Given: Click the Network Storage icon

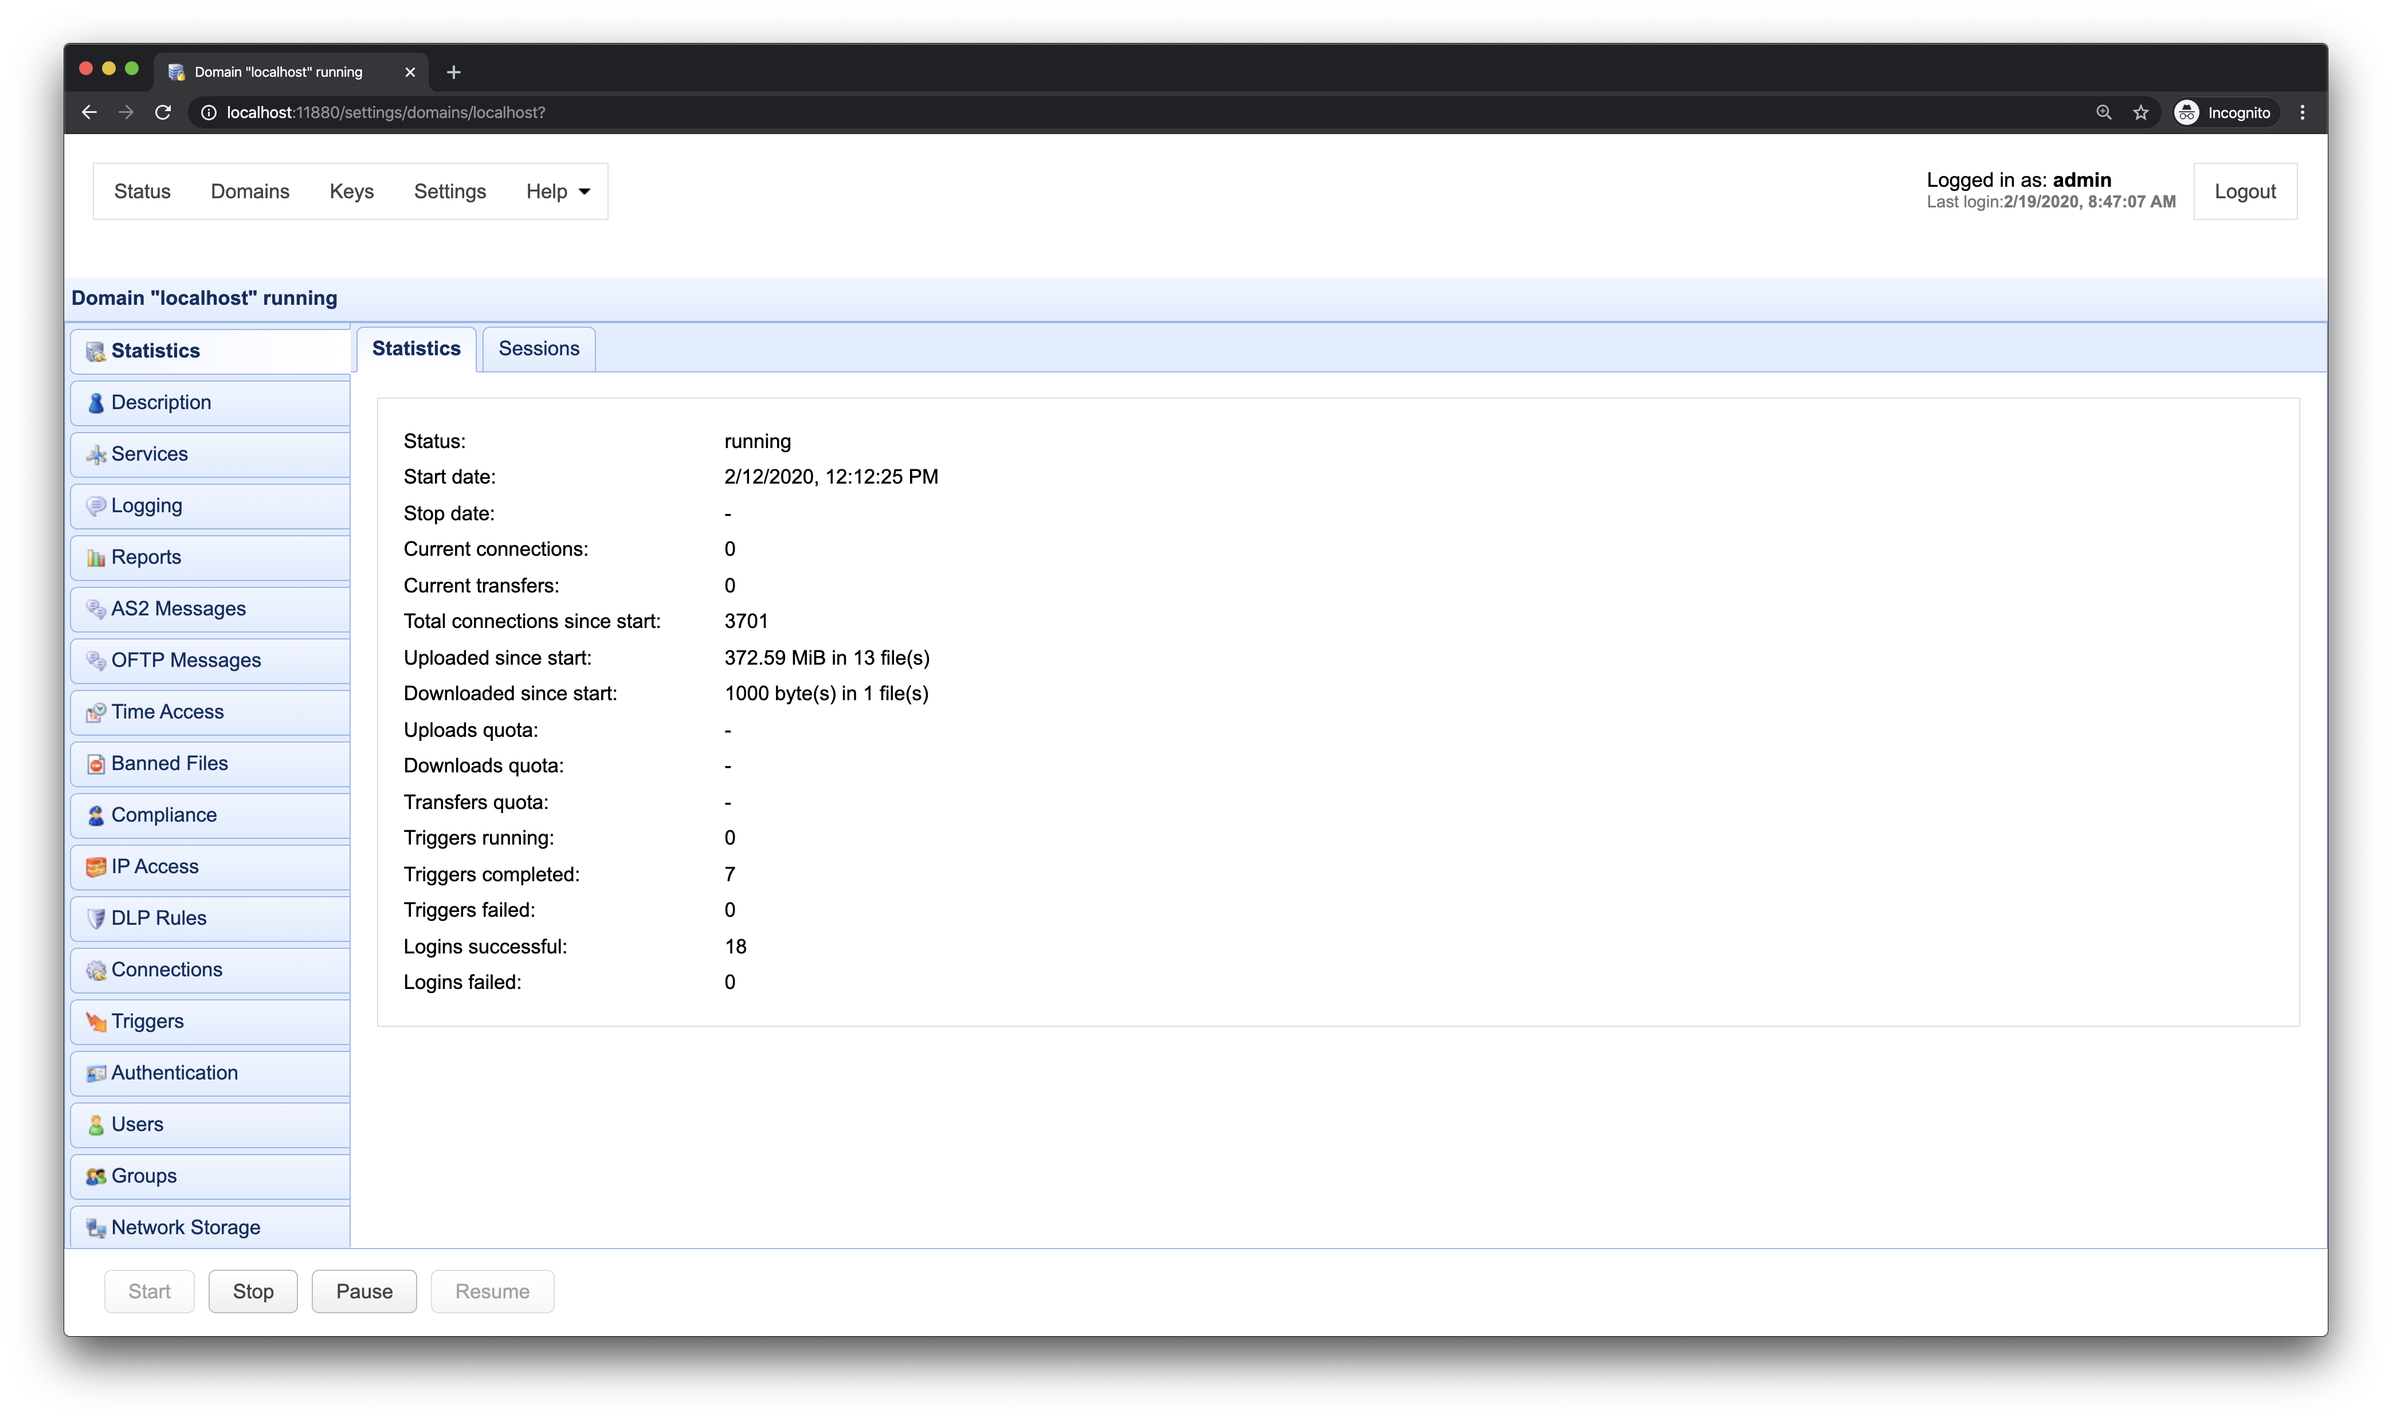Looking at the screenshot, I should (x=96, y=1227).
